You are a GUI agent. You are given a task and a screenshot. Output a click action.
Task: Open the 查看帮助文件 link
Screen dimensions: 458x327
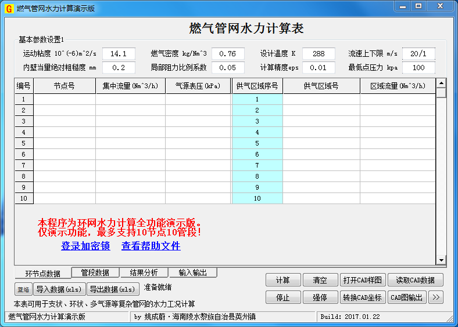click(151, 246)
